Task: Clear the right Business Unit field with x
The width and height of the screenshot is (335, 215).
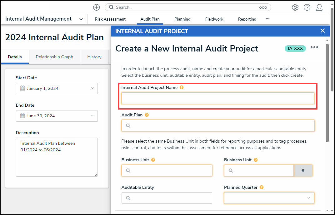Action: (303, 171)
